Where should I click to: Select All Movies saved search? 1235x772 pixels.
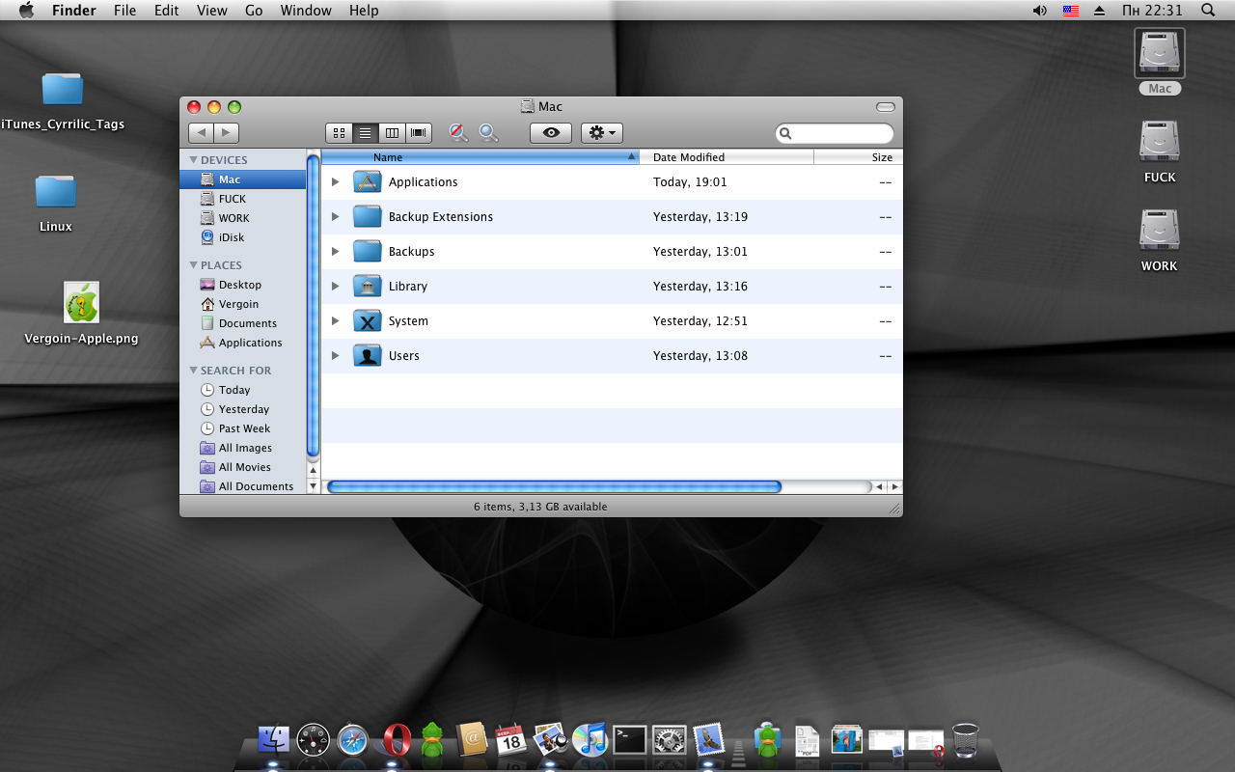(243, 467)
